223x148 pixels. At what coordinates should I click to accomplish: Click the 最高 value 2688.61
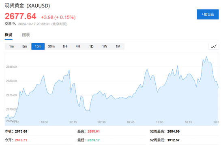94,131
